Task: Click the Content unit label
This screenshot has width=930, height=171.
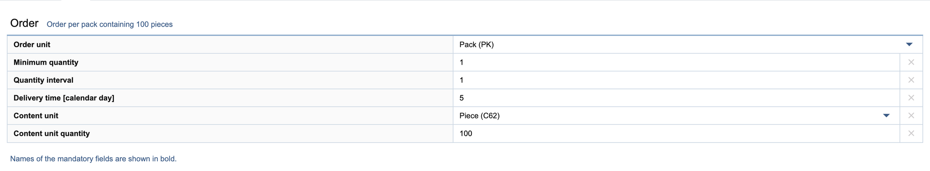Action: pos(36,115)
